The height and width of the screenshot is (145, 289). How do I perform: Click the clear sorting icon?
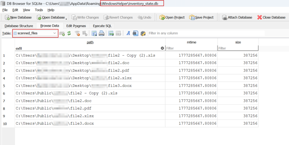coord(85,33)
